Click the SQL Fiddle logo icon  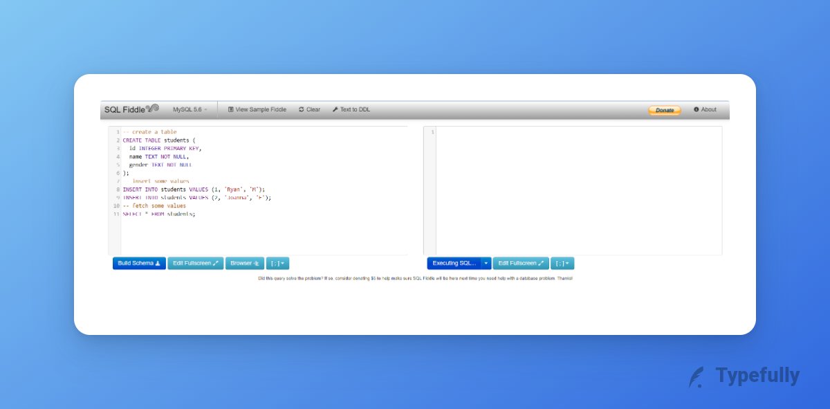[152, 109]
